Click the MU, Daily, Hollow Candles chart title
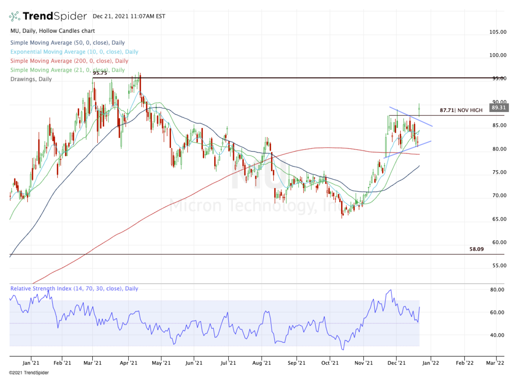The width and height of the screenshot is (518, 377). 52,31
